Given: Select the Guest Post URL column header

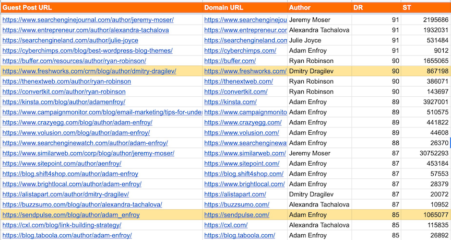Looking at the screenshot, I should [102, 8].
